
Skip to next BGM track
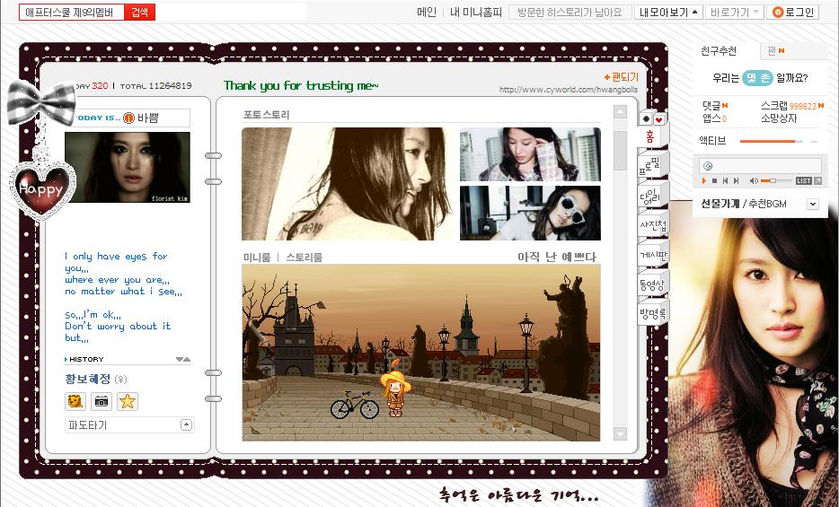click(736, 181)
